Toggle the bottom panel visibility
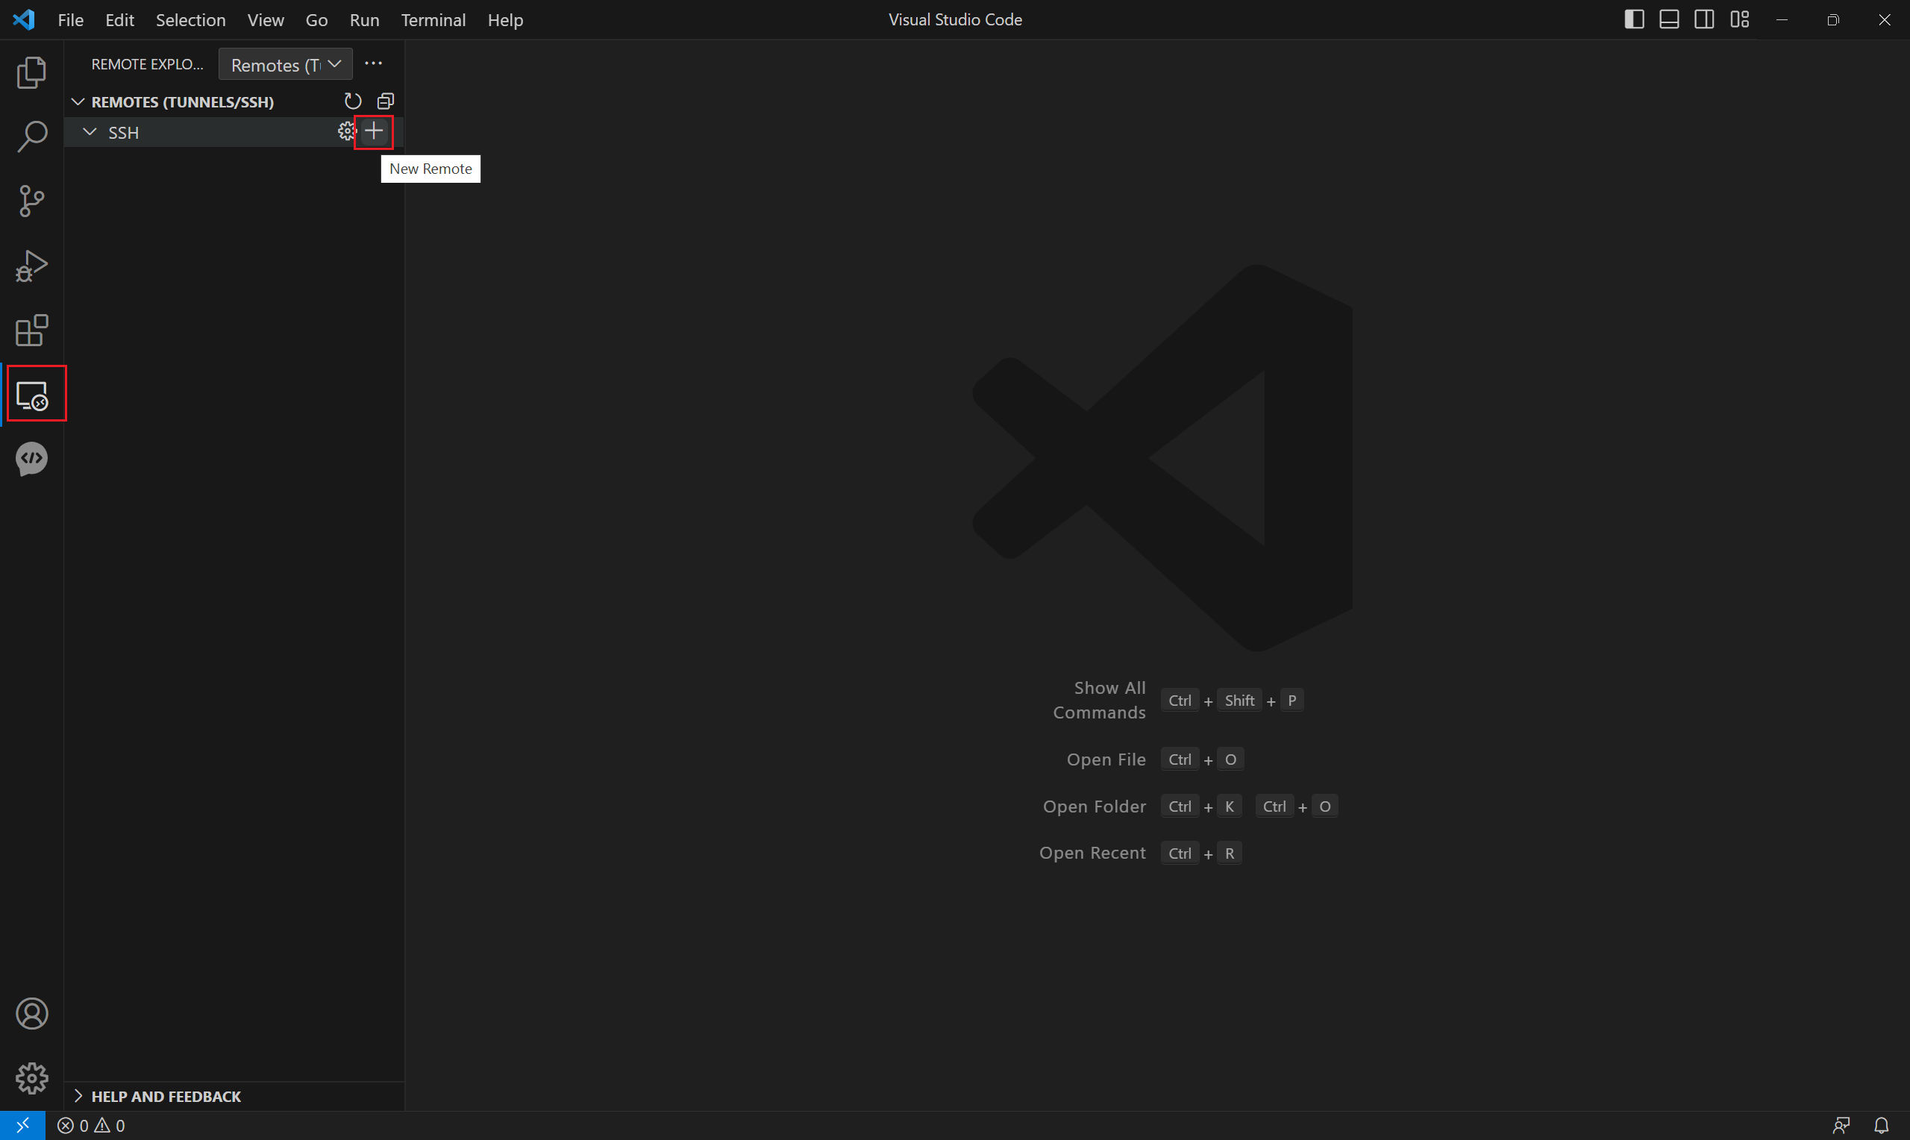Image resolution: width=1910 pixels, height=1140 pixels. point(1669,19)
